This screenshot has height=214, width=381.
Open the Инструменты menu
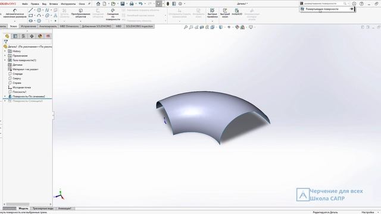[68, 4]
